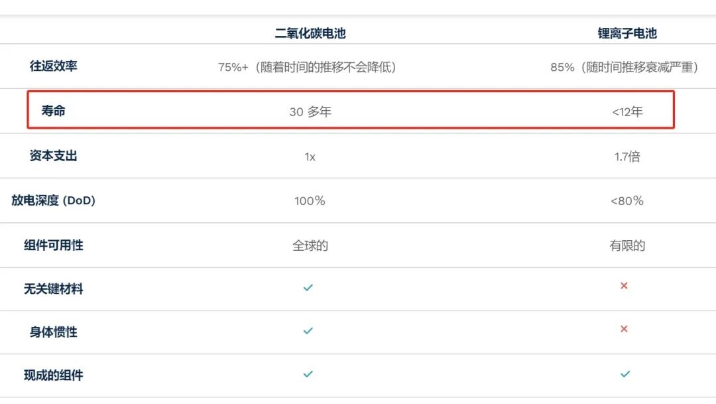
Task: Click the 组件可用性 row label
Action: [54, 245]
